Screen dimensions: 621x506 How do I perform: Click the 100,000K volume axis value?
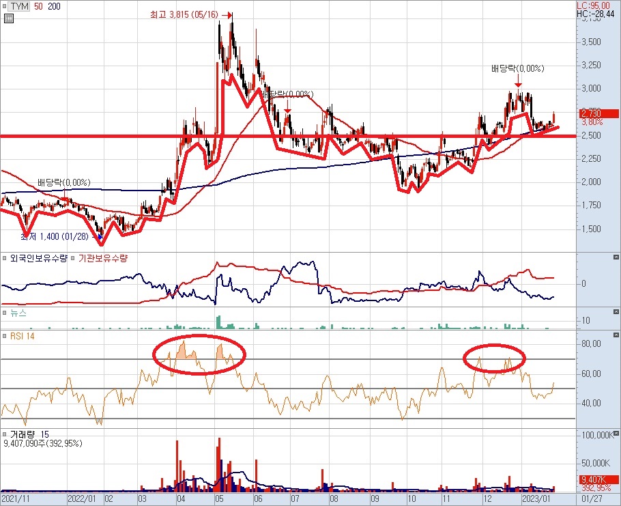596,435
